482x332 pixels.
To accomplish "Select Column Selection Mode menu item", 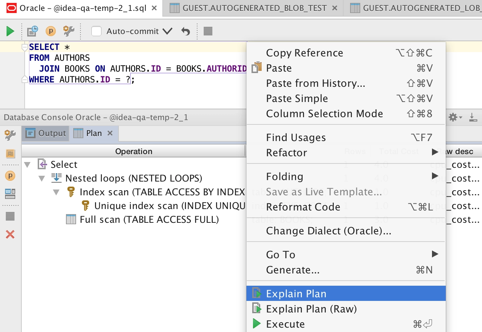I will point(346,113).
